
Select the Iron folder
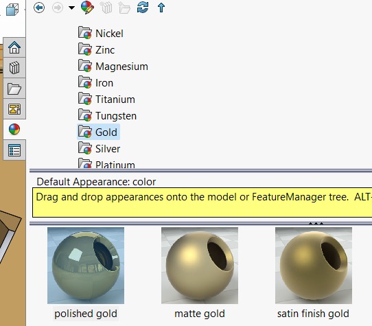96,83
